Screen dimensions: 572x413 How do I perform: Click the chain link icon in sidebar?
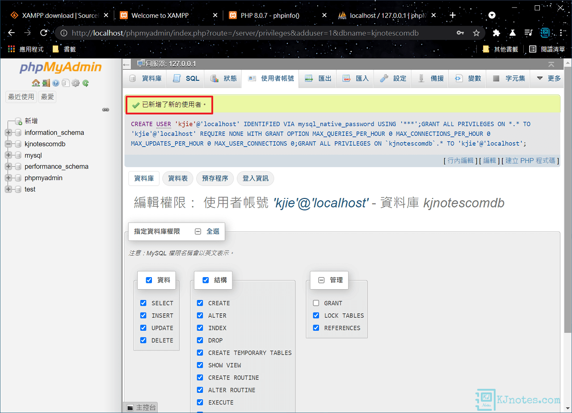point(106,110)
